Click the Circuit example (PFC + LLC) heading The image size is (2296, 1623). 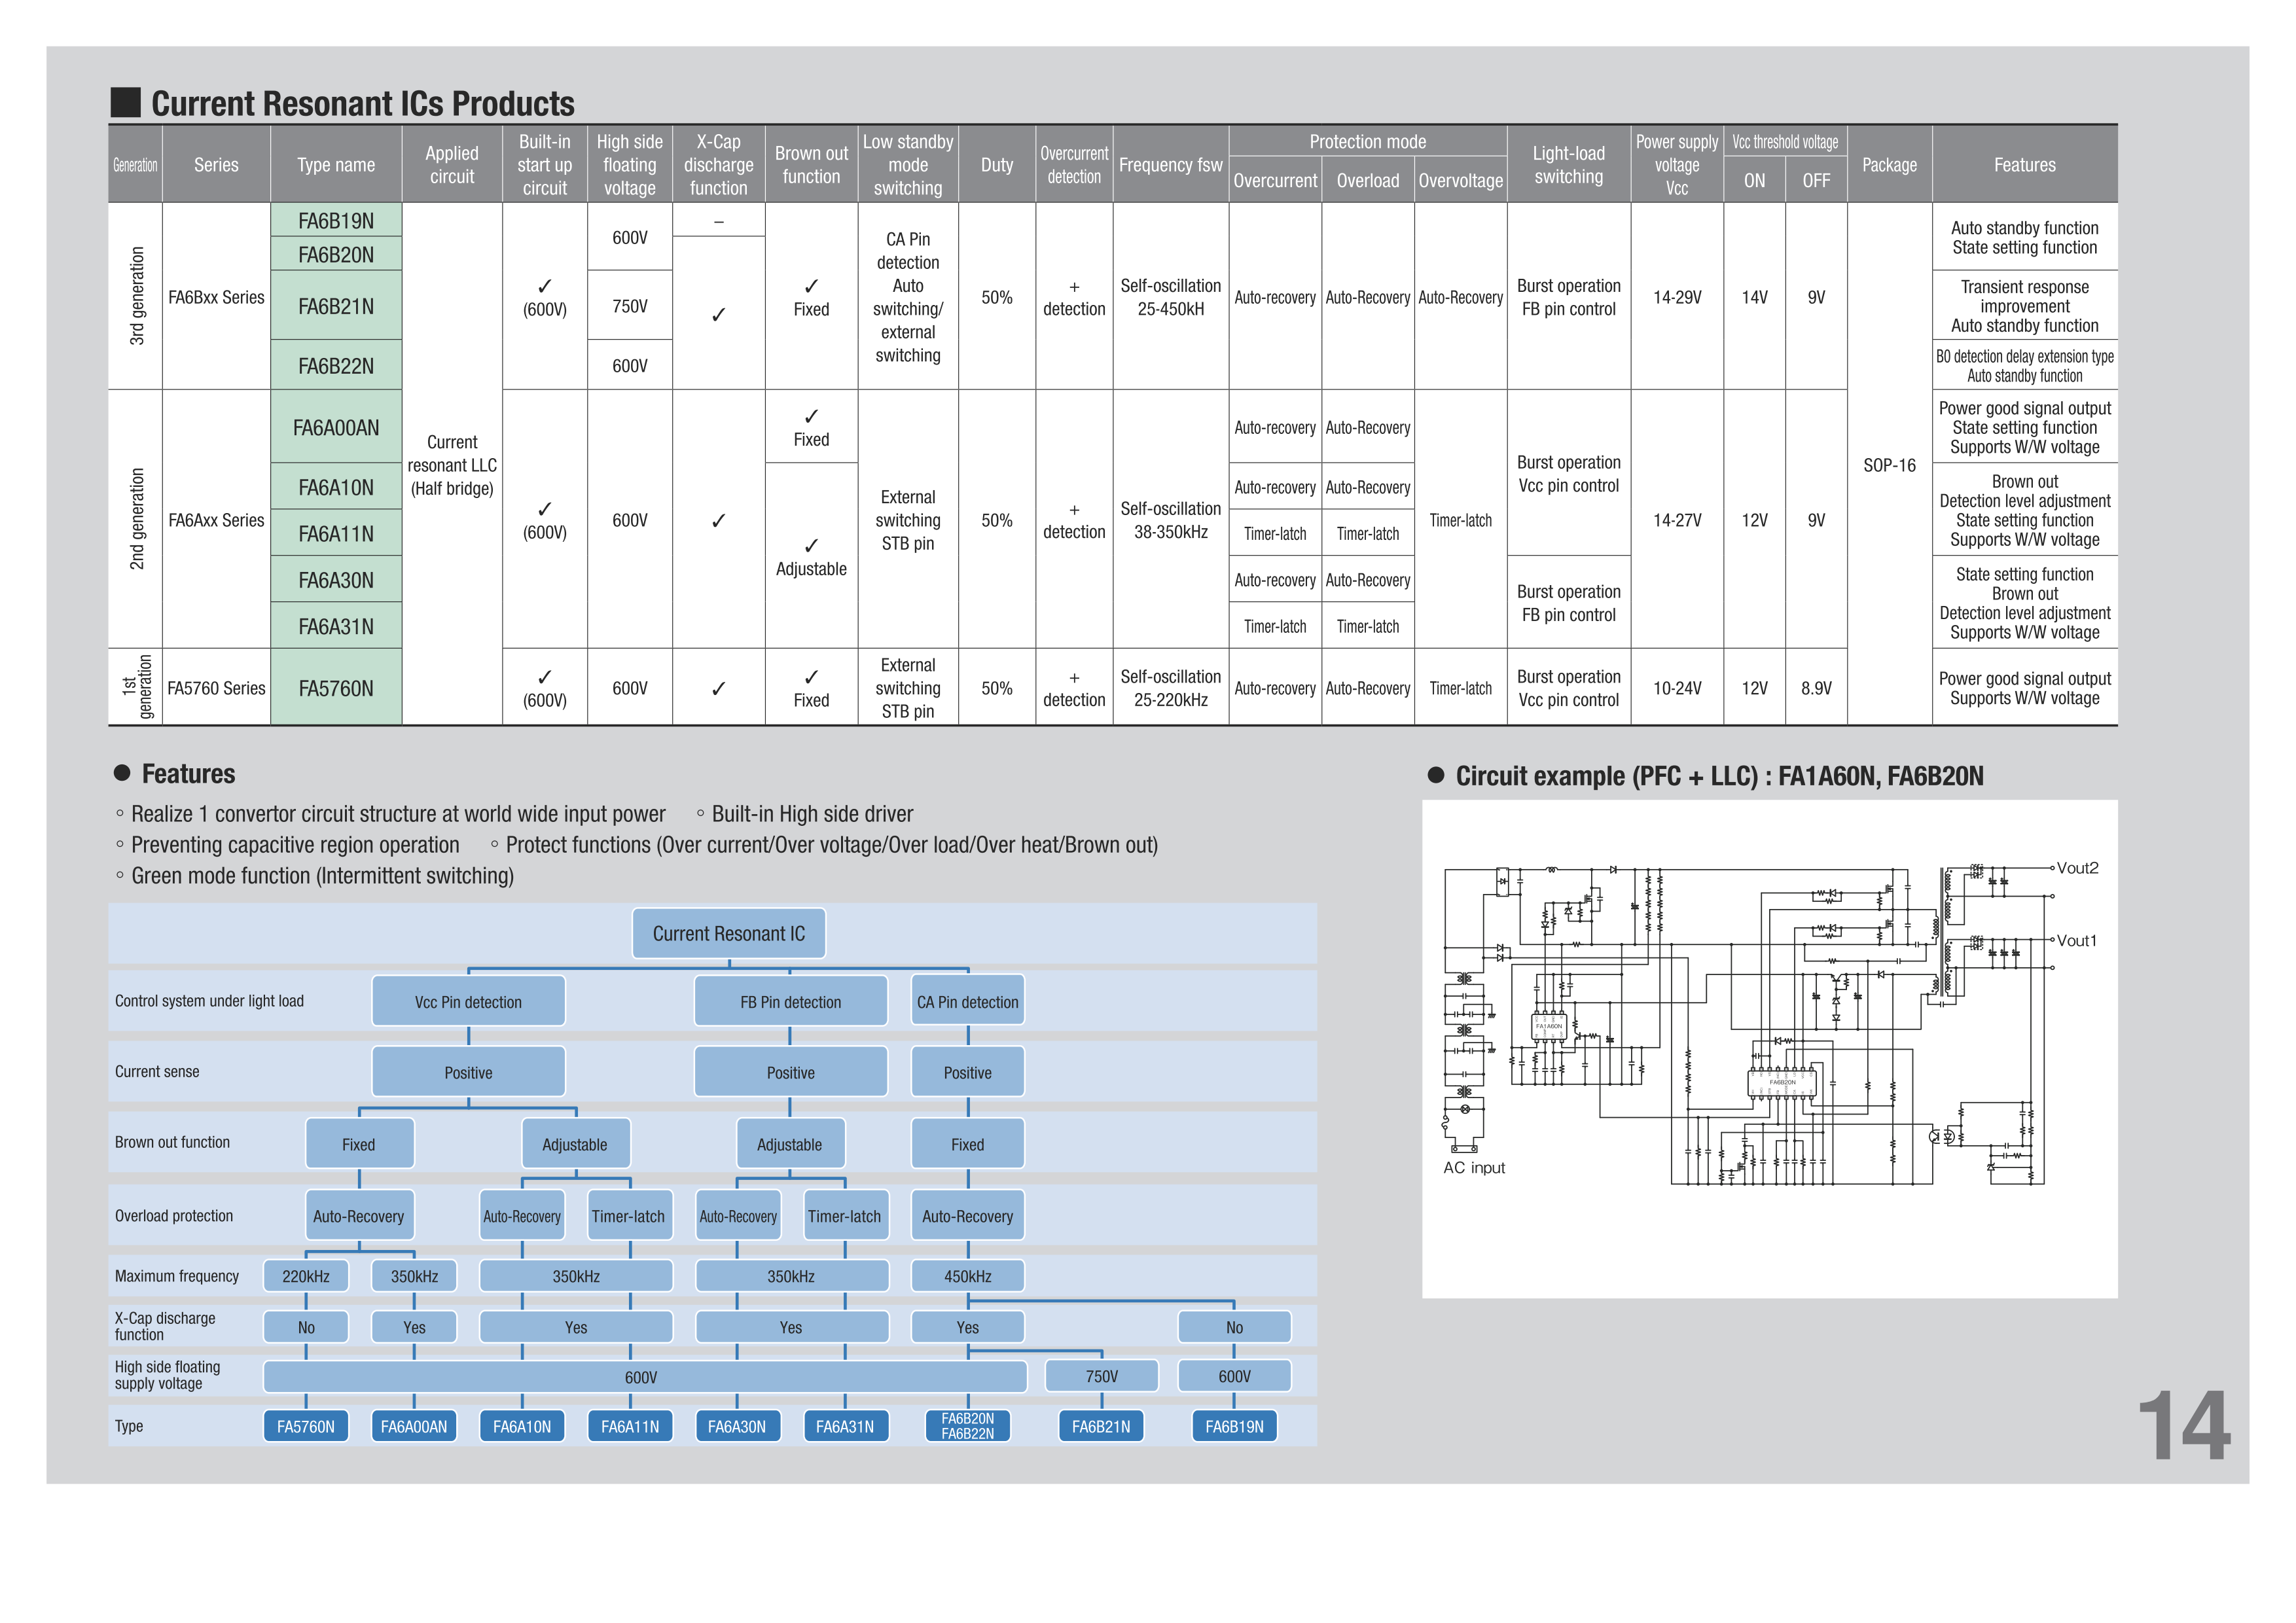click(x=1719, y=776)
